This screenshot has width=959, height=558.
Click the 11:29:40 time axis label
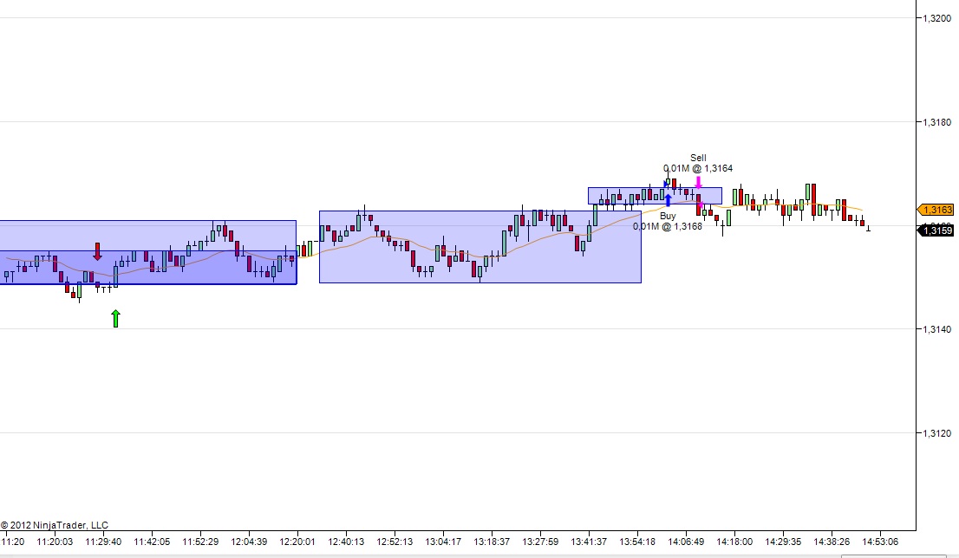(x=103, y=542)
